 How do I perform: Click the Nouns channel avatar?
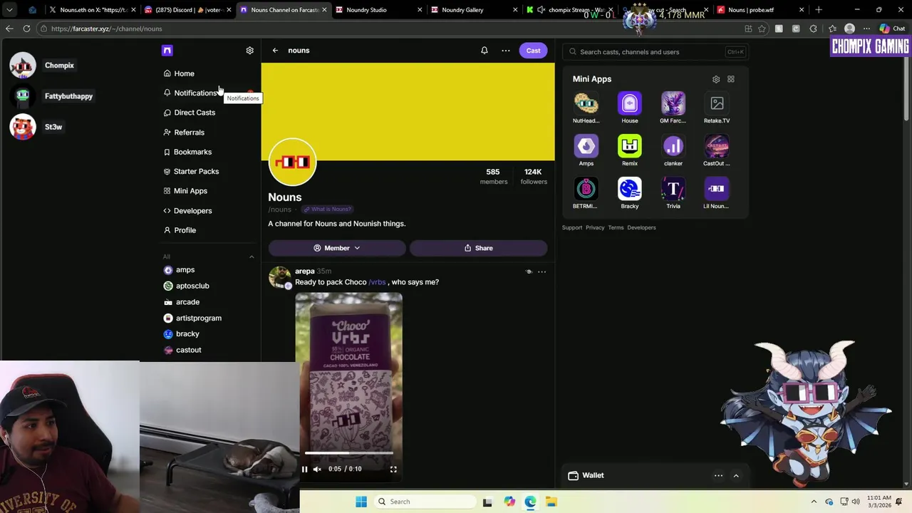click(292, 162)
